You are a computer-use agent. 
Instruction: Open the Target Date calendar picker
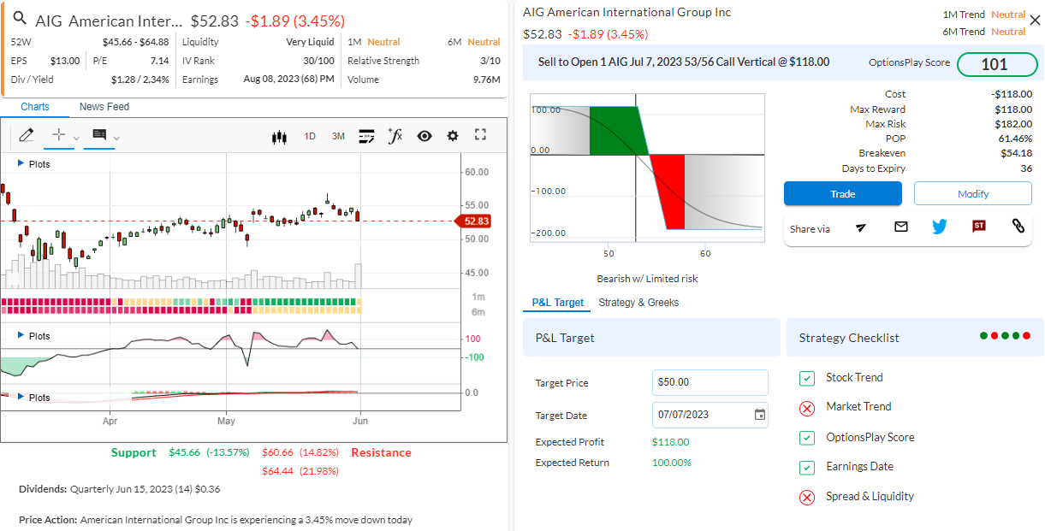(760, 415)
